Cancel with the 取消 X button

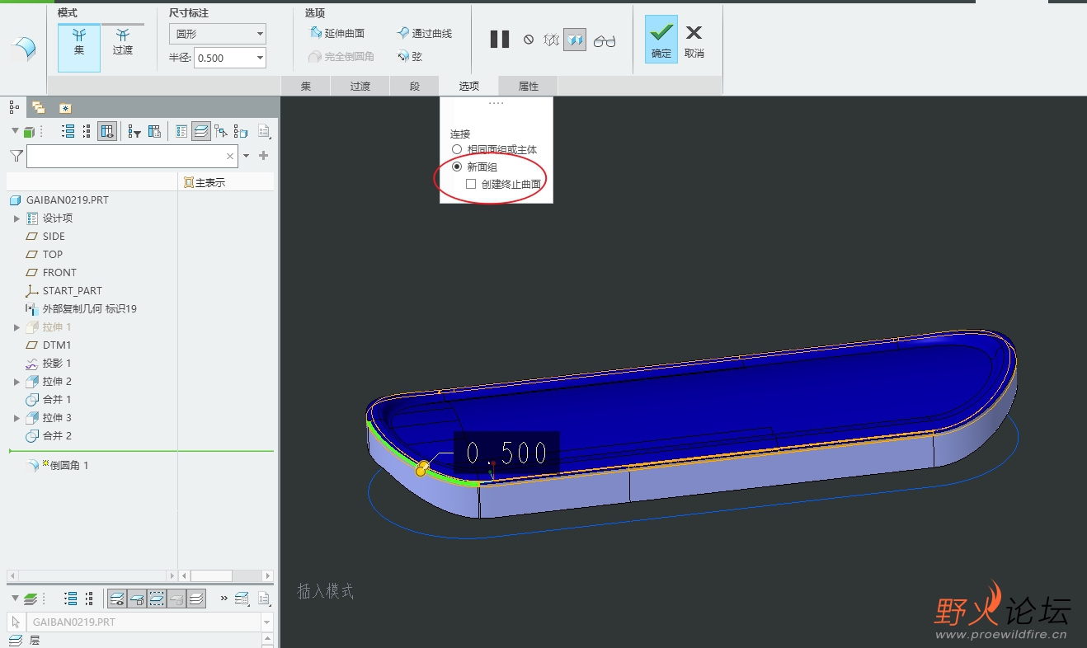click(694, 40)
